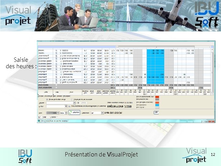This screenshot has width=221, height=166.
Task: Click the green Rafraîchir refresh button
Action: (74, 113)
